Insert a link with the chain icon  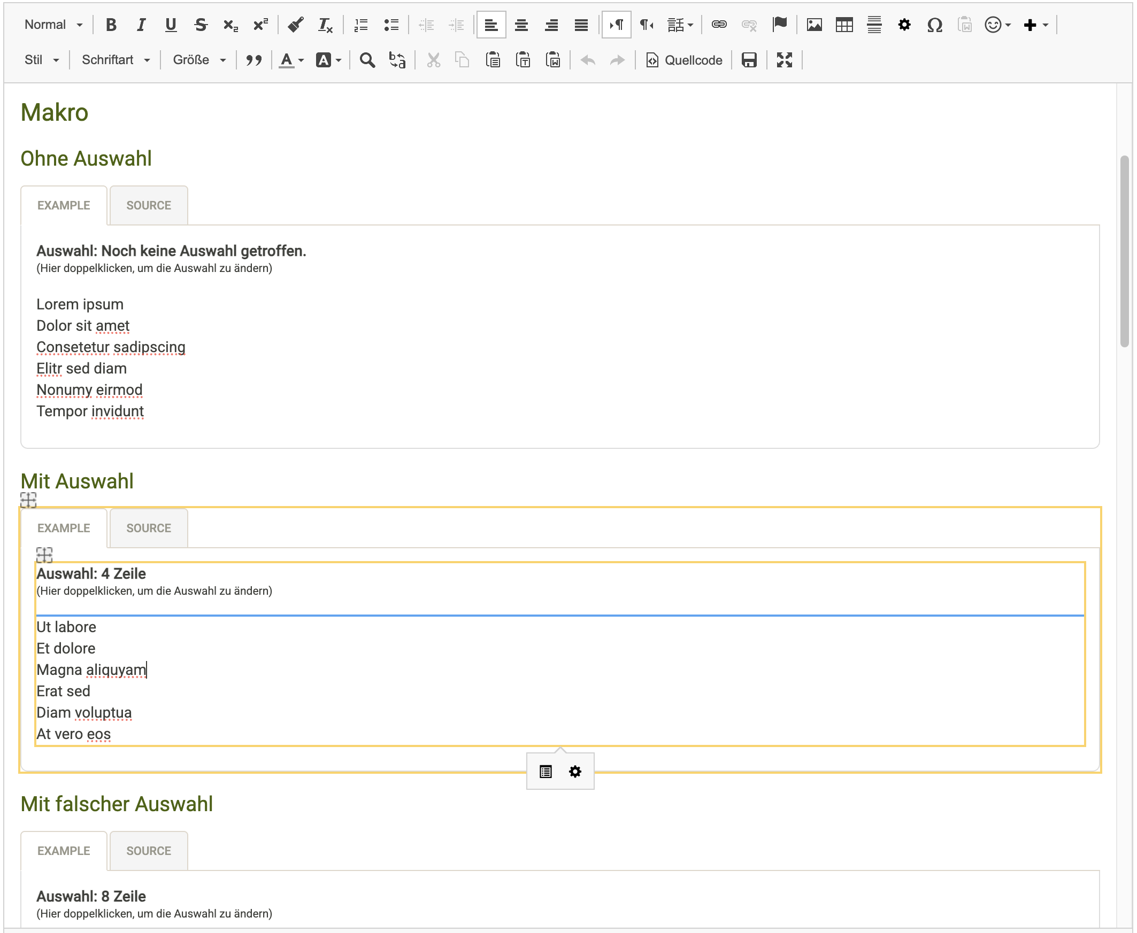click(x=719, y=25)
